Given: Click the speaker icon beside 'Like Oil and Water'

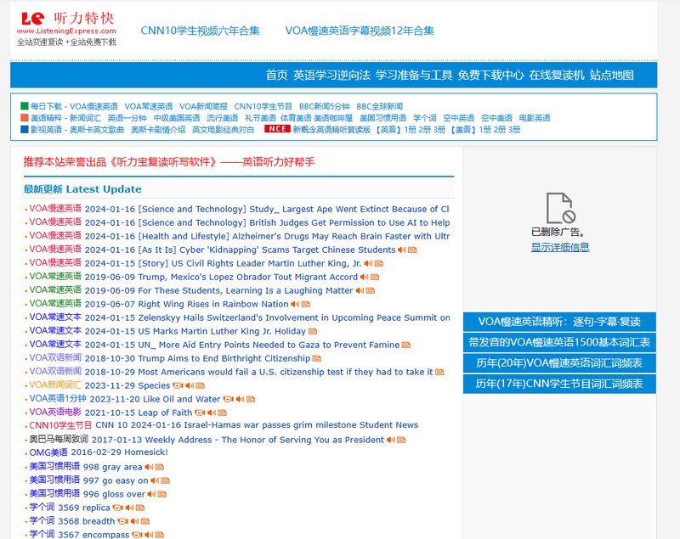Looking at the screenshot, I should pos(240,399).
